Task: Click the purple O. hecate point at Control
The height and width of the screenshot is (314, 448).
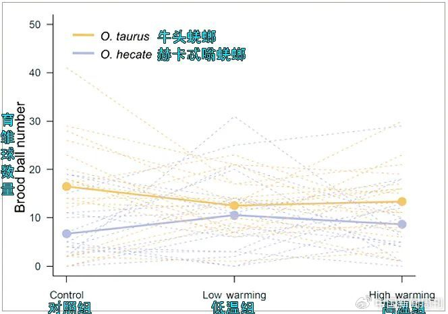Action: click(x=67, y=234)
